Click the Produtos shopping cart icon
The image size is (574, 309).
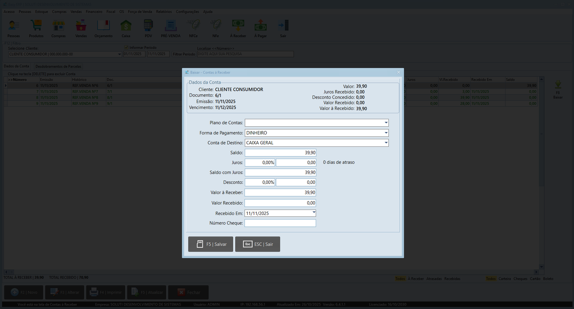click(36, 26)
